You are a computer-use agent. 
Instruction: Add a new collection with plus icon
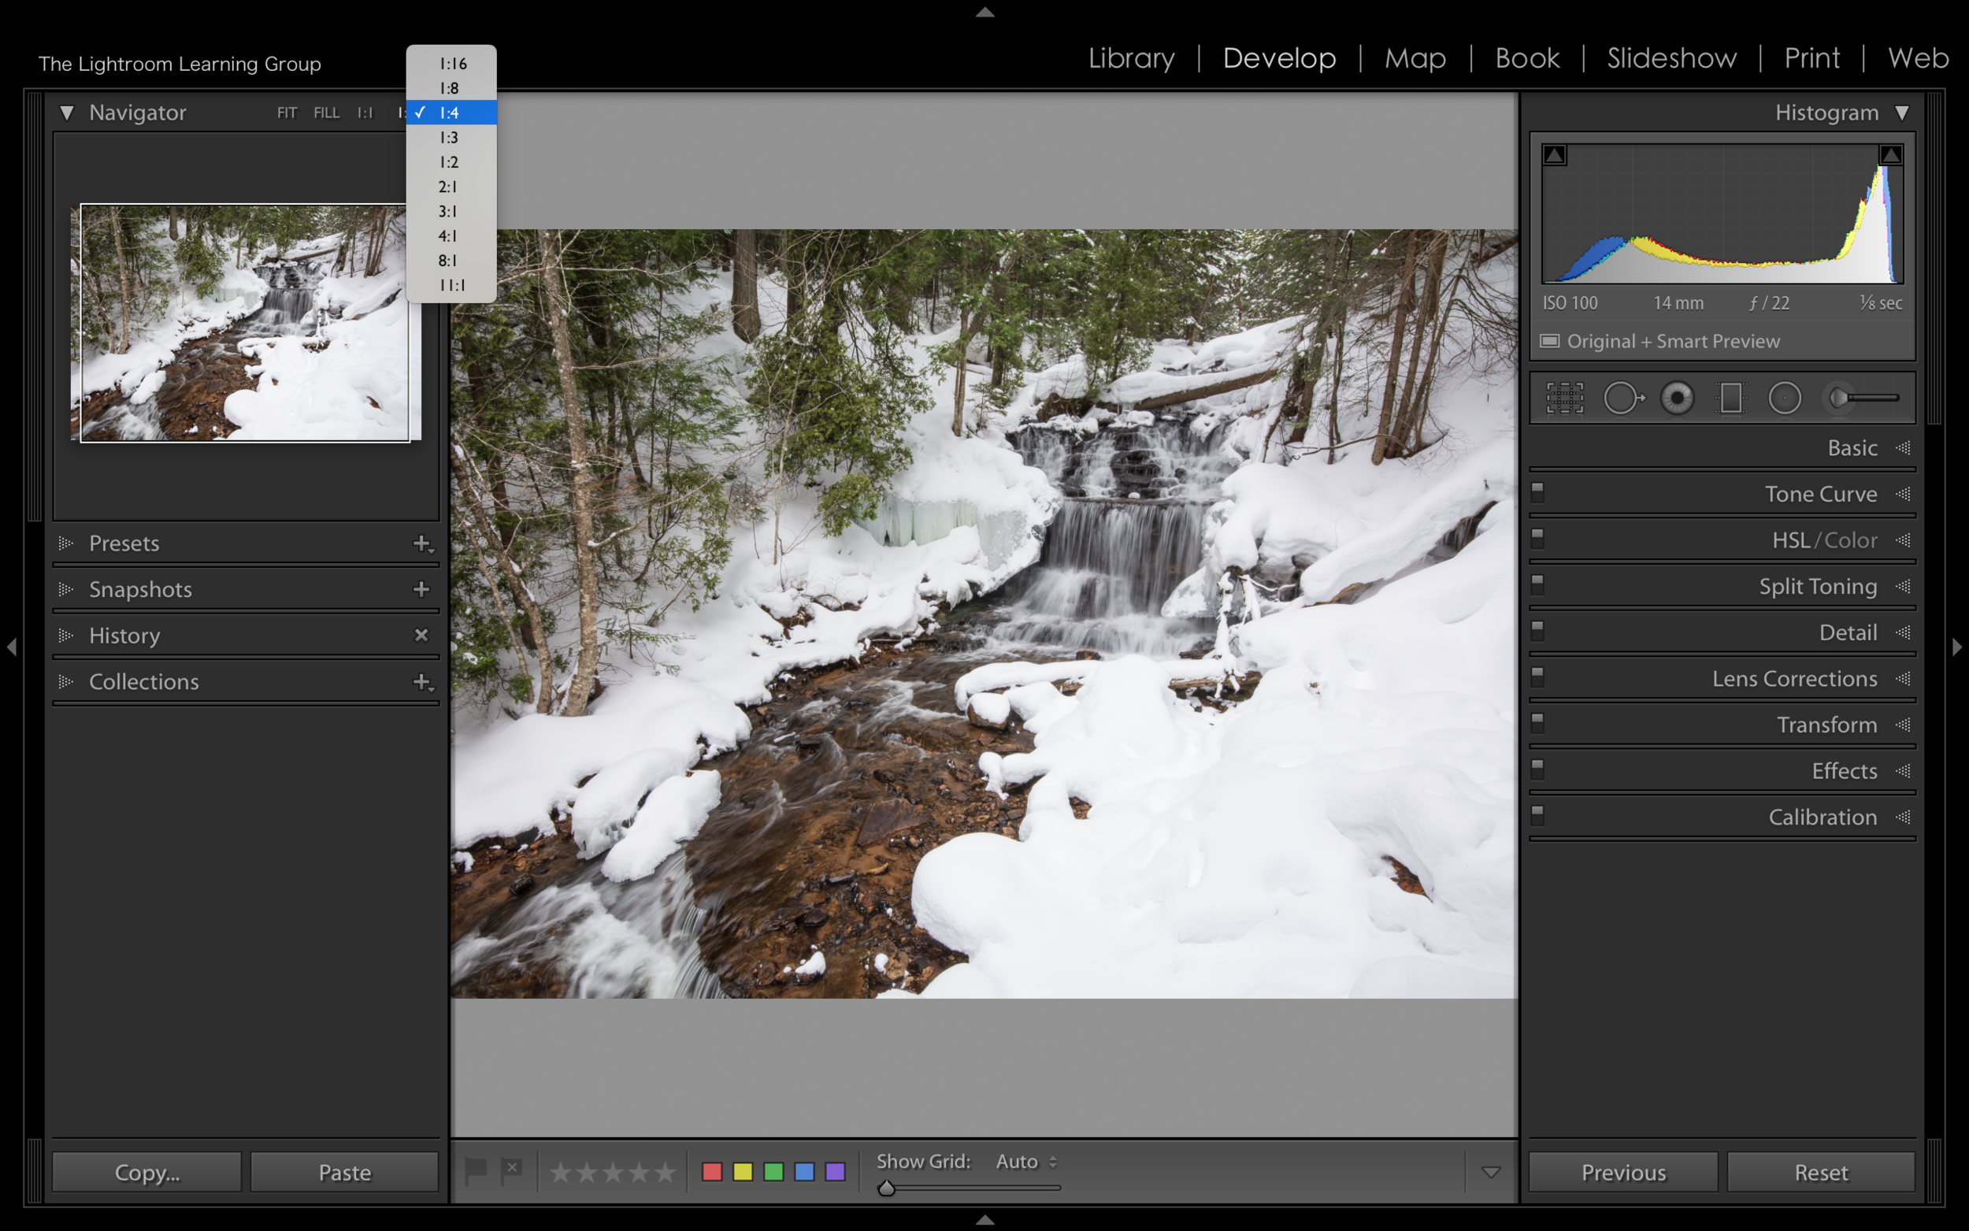coord(422,681)
